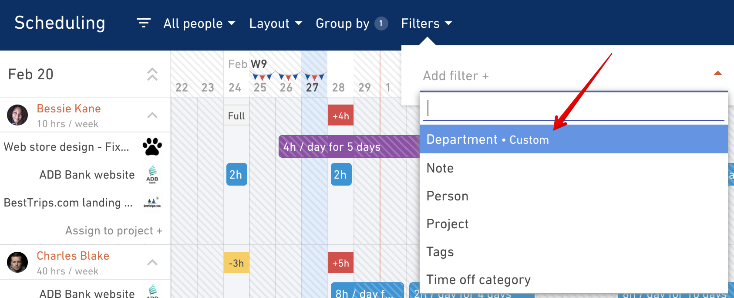
Task: Click day 26 in timeline header
Action: pos(286,88)
